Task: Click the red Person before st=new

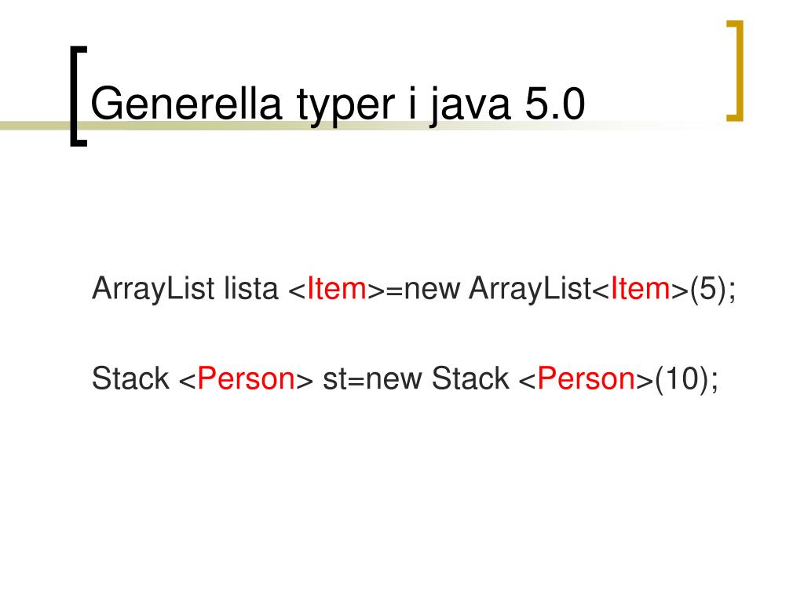Action: tap(246, 378)
